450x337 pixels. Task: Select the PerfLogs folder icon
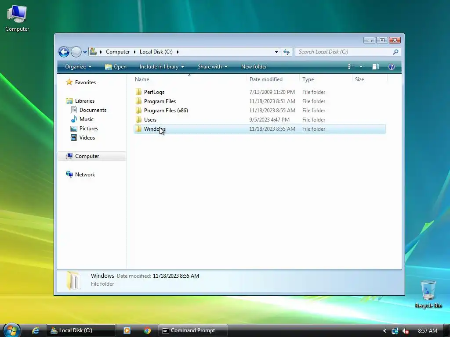(138, 92)
